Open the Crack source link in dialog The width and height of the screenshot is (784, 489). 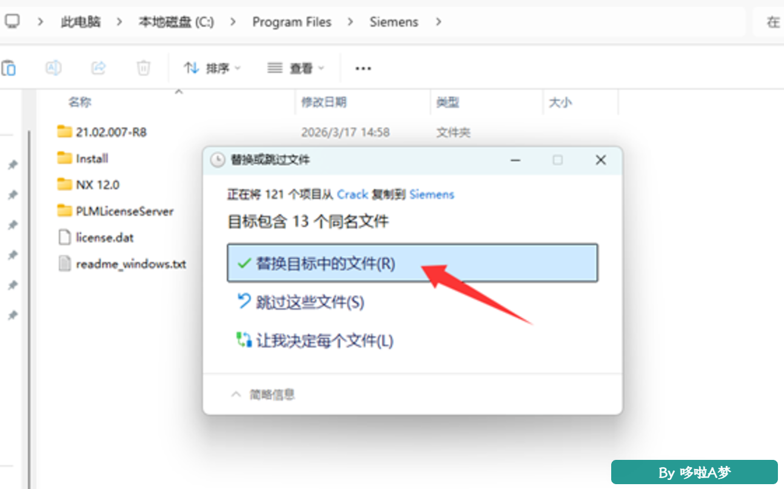click(x=352, y=195)
